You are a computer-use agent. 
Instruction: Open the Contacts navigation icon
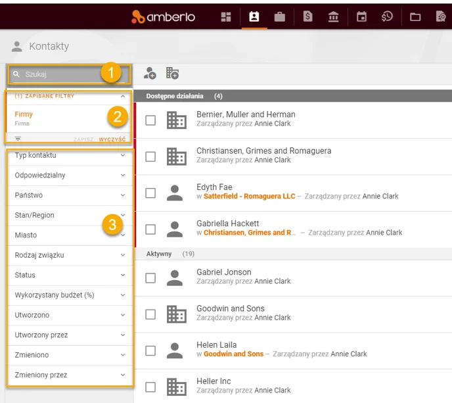(254, 16)
